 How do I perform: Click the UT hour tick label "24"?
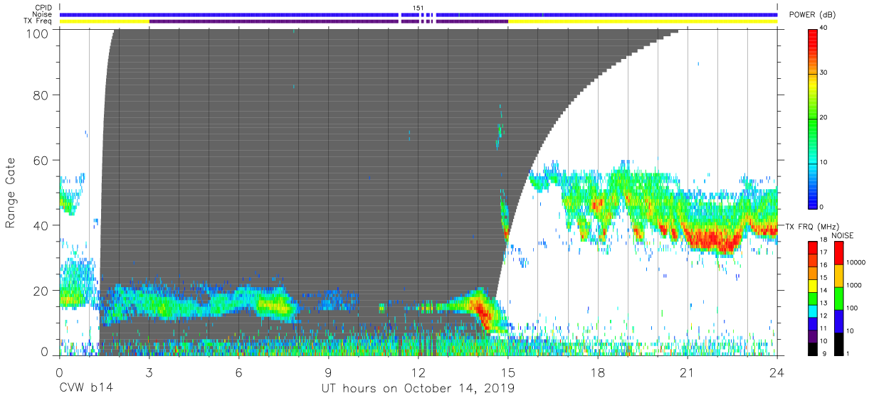[777, 372]
